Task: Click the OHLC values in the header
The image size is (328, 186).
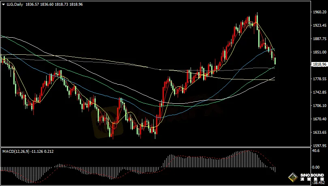Action: (x=48, y=4)
